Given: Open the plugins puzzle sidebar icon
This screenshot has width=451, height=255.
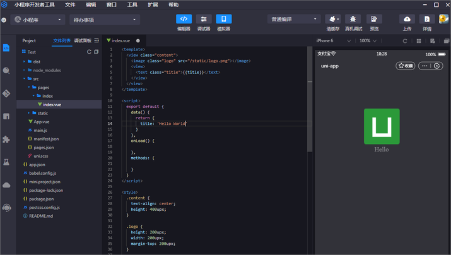Looking at the screenshot, I should (6, 139).
